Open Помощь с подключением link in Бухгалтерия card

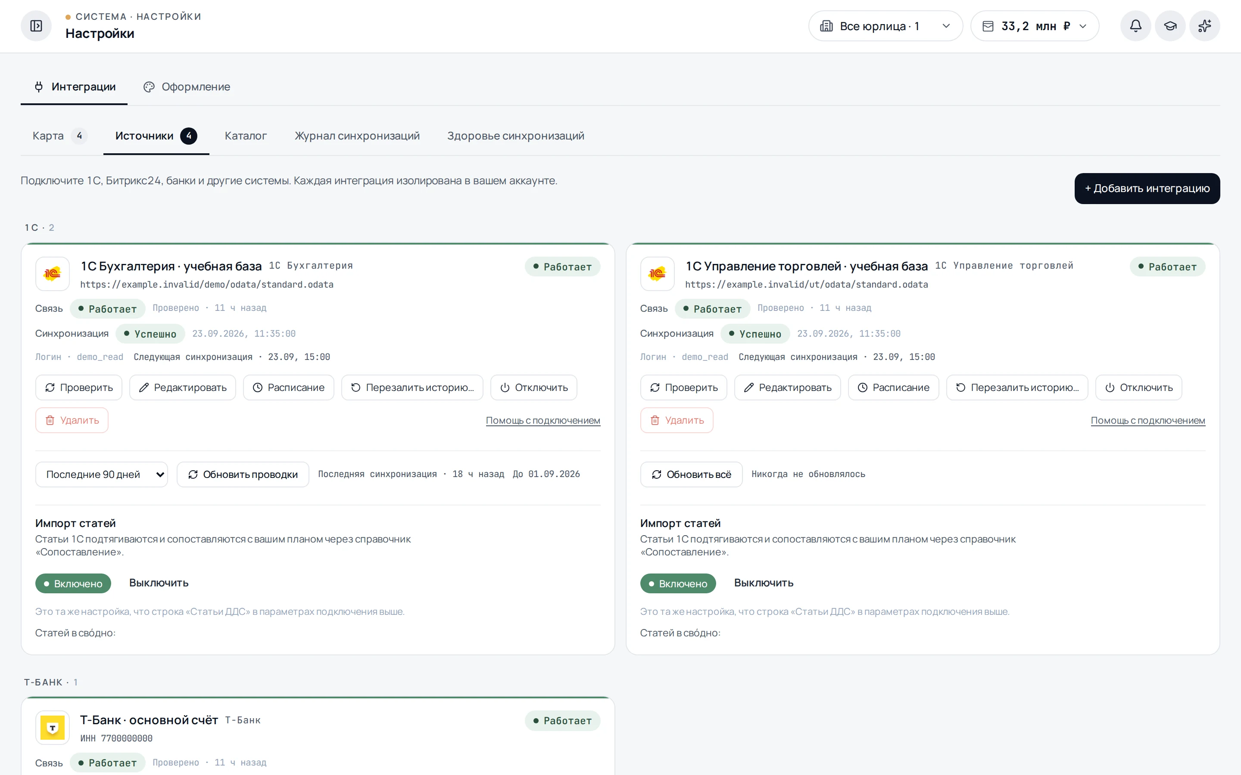[543, 420]
